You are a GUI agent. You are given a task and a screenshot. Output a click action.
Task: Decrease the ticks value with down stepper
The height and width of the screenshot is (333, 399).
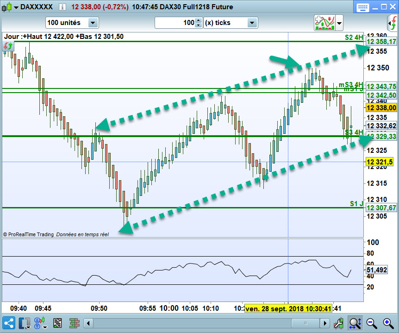199,25
